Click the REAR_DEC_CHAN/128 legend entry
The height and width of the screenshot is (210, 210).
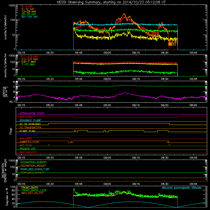[35, 169]
